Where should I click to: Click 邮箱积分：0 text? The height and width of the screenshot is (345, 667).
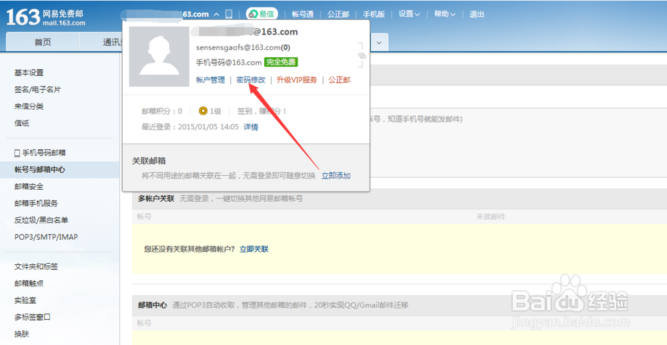coord(161,111)
